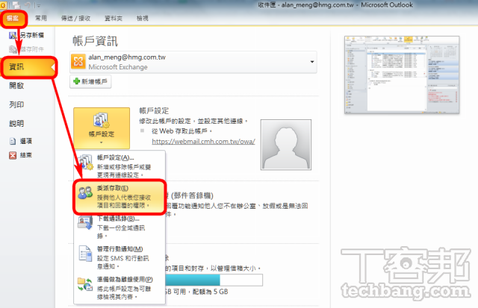
Task: Choose 帳戶設定(A)... from the dropdown menu
Action: (119, 166)
